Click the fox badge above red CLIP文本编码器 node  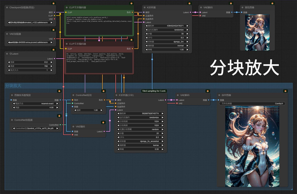coord(131,40)
